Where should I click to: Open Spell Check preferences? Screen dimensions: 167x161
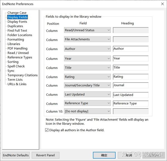16,66
